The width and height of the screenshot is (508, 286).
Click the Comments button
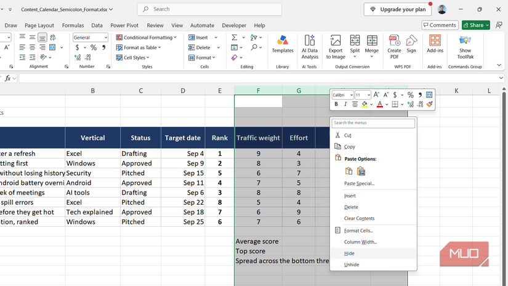tap(440, 25)
